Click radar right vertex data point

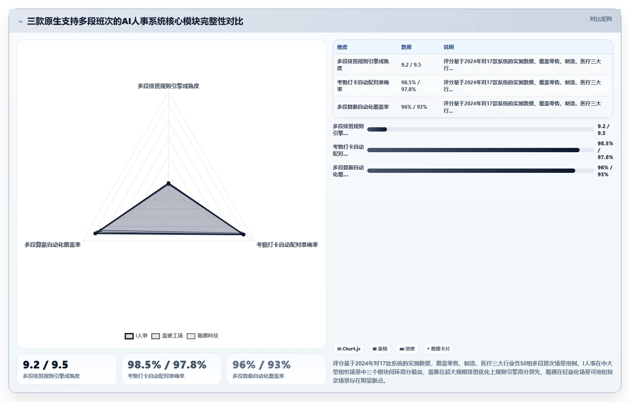(243, 234)
